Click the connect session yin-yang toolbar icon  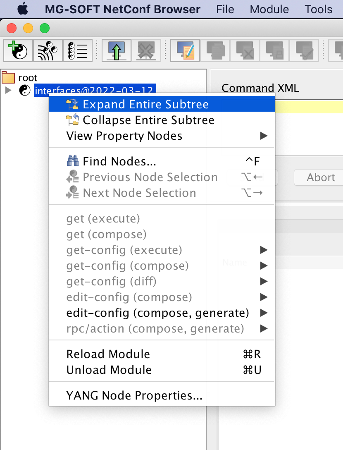18,50
